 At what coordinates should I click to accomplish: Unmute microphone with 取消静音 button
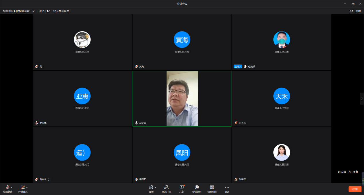[7, 187]
